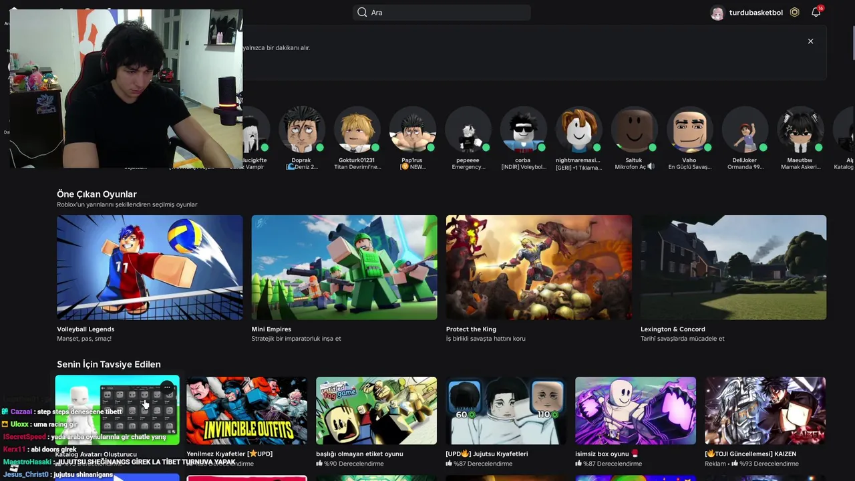
Task: Click the Pap1rus friend name
Action: click(x=412, y=160)
